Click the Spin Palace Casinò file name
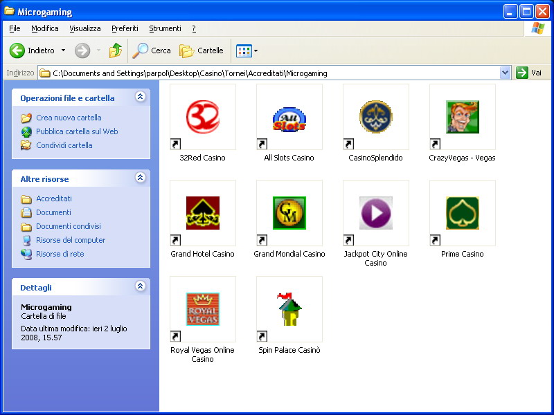Viewport: 554px width, 415px height. (x=289, y=350)
